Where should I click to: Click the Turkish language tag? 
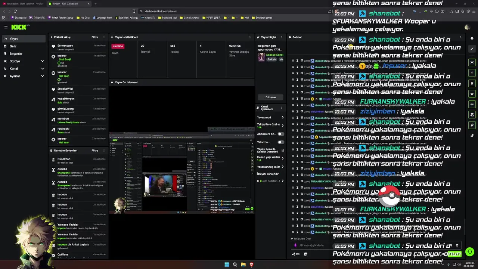pos(271,59)
